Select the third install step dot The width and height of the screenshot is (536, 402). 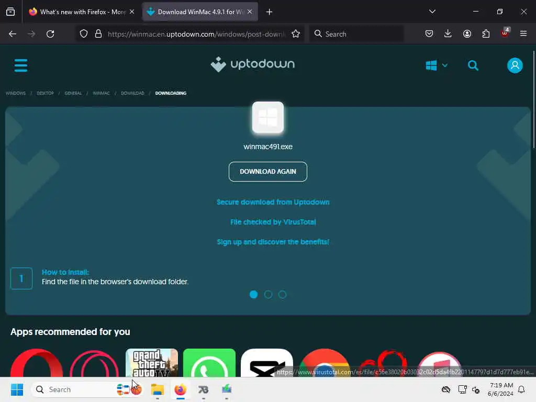[282, 294]
